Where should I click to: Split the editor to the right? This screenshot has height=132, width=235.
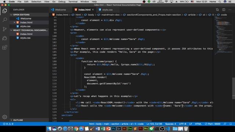tap(224, 10)
